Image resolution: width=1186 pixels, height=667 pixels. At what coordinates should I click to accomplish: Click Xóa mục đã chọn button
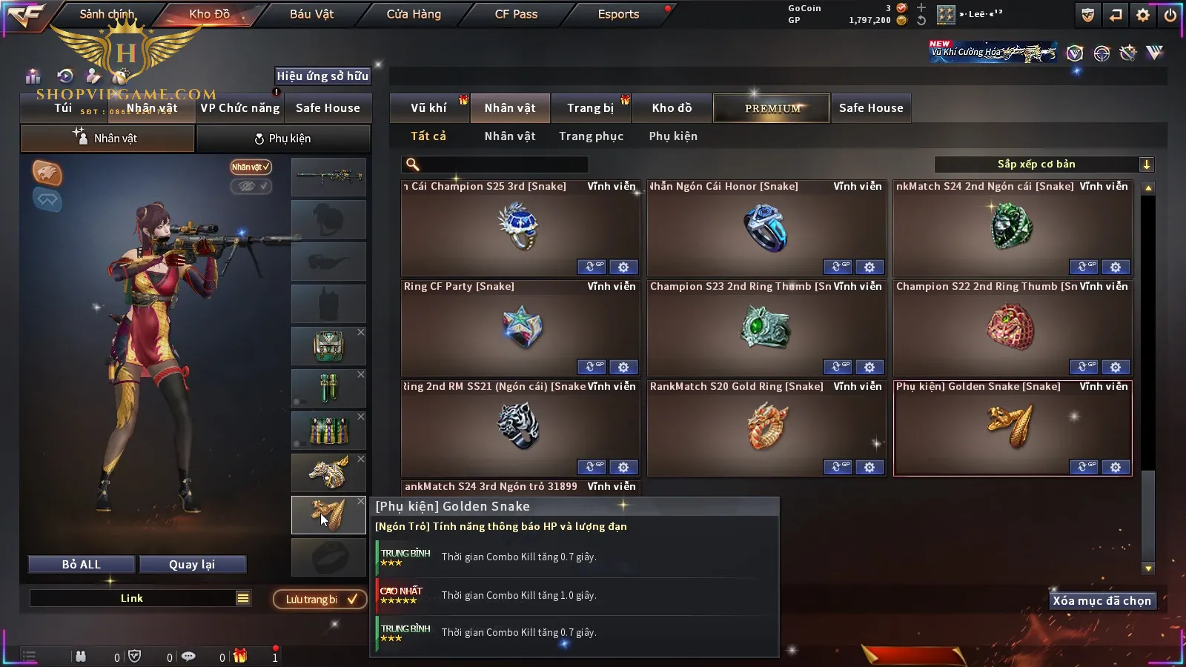1102,601
